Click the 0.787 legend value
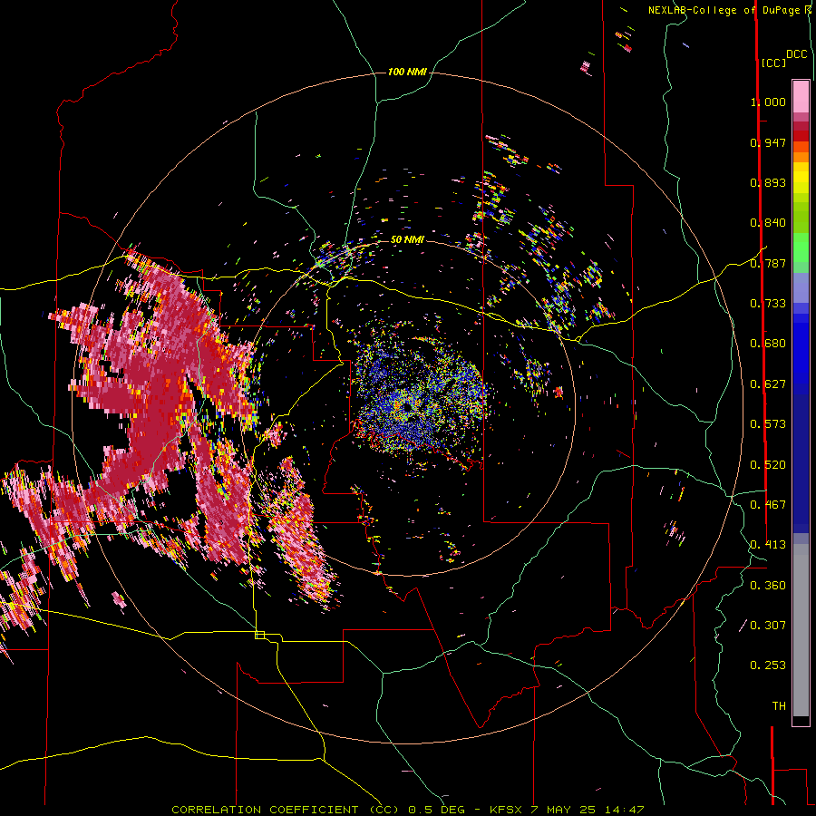Screen dimensions: 816x816 [x=768, y=263]
